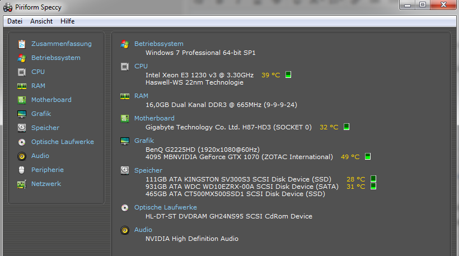Click the 16,0GB Dual Kanal DDR3 line
This screenshot has width=459, height=256.
click(221, 105)
